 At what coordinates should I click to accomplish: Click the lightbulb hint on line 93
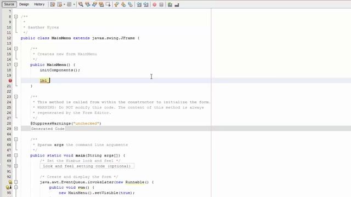[10, 182]
